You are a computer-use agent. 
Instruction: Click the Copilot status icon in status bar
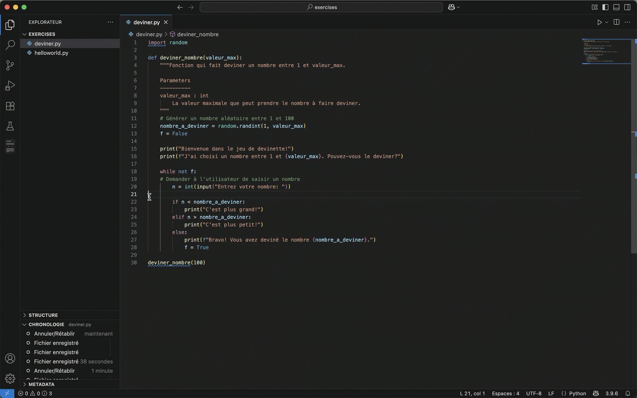(x=596, y=393)
